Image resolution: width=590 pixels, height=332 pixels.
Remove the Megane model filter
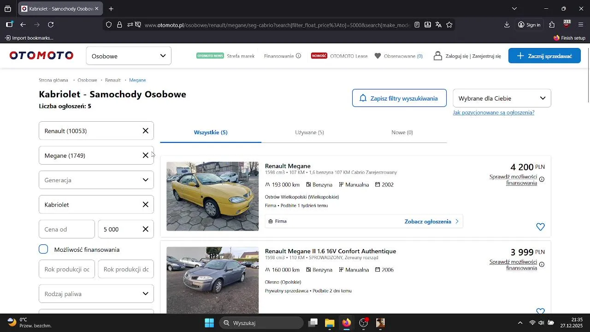coord(145,155)
